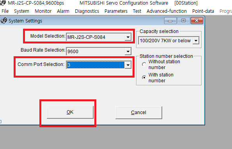Click the main application title bar icon
The height and width of the screenshot is (149, 232).
coord(3,3)
